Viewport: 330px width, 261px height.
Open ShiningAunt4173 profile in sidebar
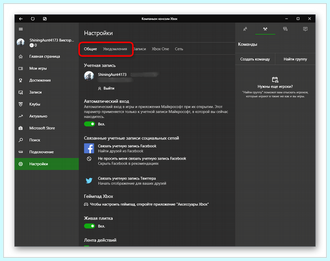[47, 42]
